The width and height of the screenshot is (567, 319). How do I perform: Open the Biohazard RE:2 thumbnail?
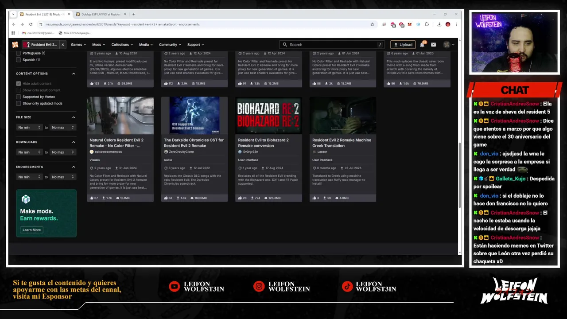[x=268, y=115]
